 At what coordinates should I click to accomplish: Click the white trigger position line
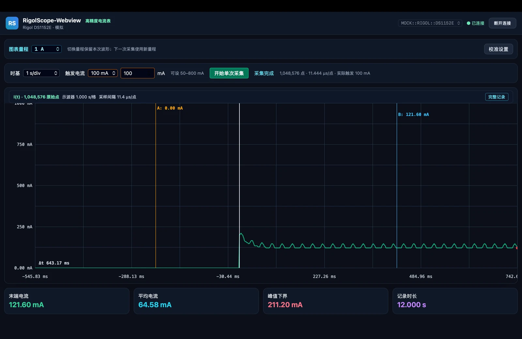point(239,186)
